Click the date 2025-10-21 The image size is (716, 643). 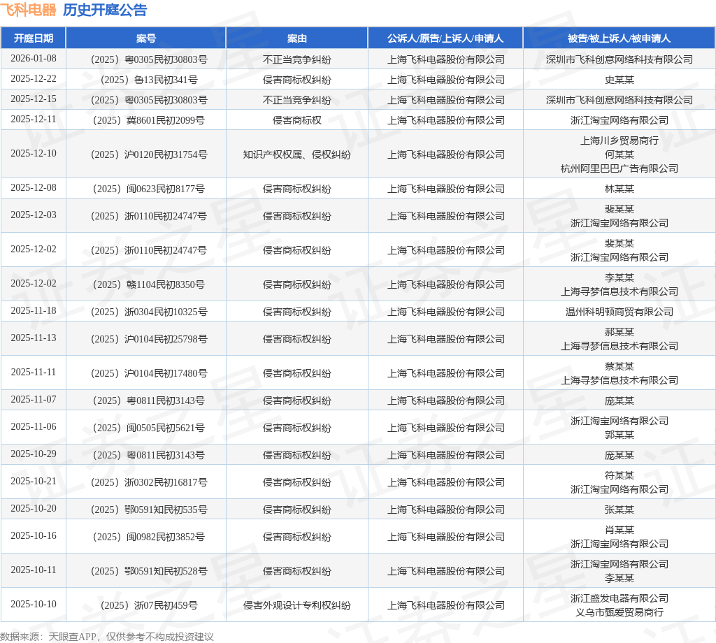(34, 482)
